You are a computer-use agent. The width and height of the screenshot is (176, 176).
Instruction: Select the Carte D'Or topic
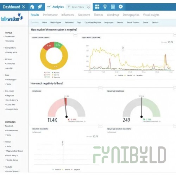coord(11,105)
